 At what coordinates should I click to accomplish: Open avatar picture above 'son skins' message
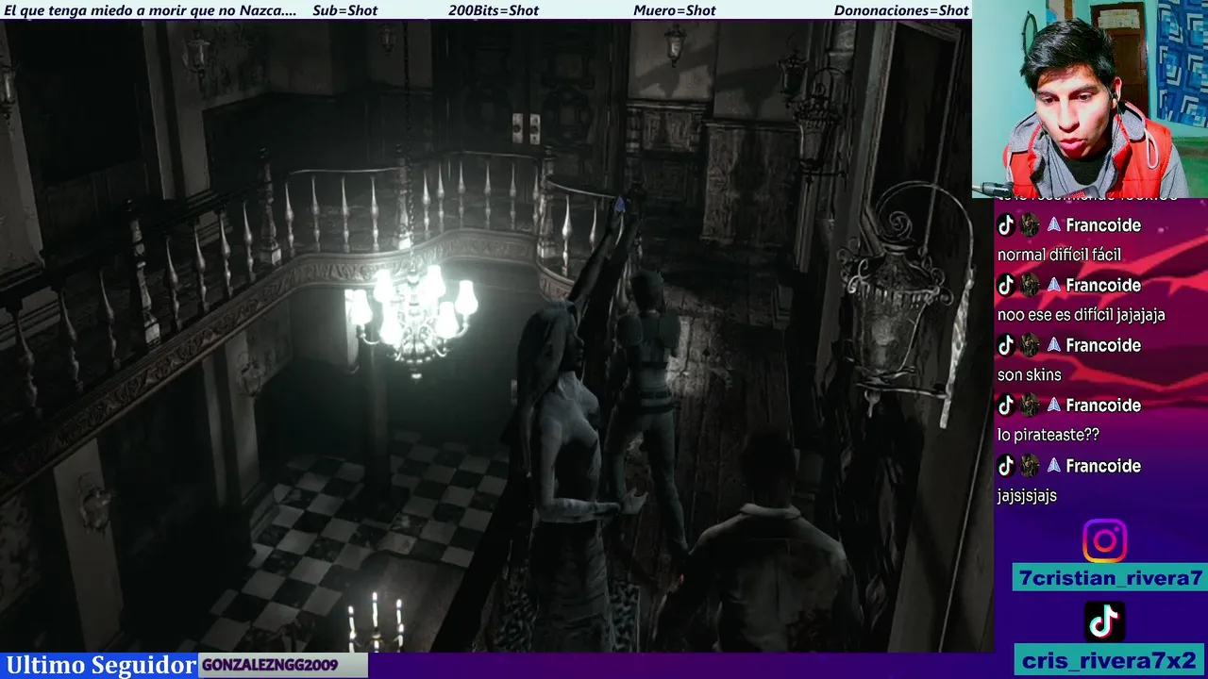click(x=1030, y=345)
